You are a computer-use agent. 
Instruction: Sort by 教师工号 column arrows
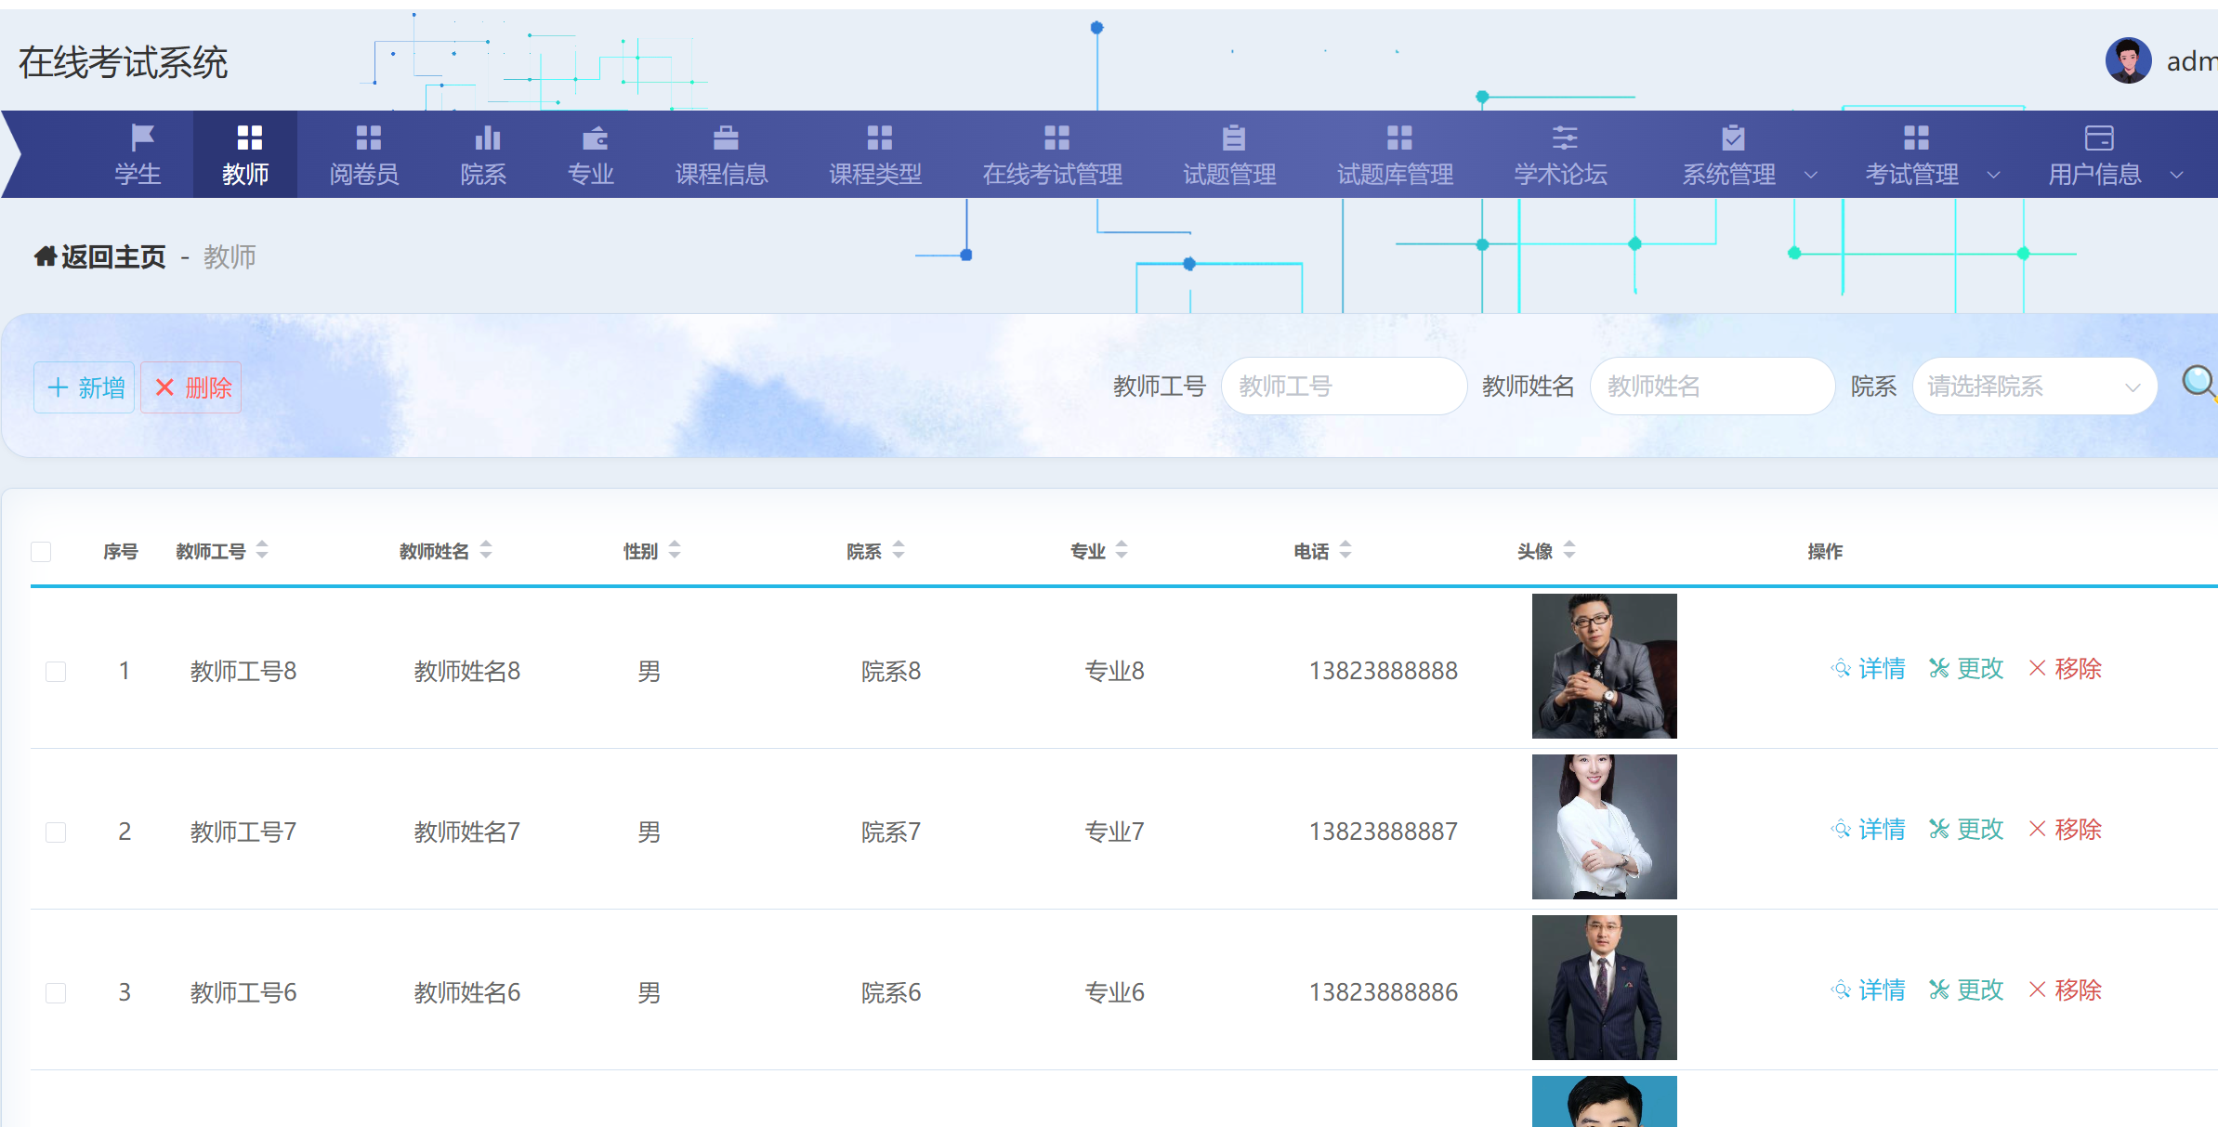(262, 550)
